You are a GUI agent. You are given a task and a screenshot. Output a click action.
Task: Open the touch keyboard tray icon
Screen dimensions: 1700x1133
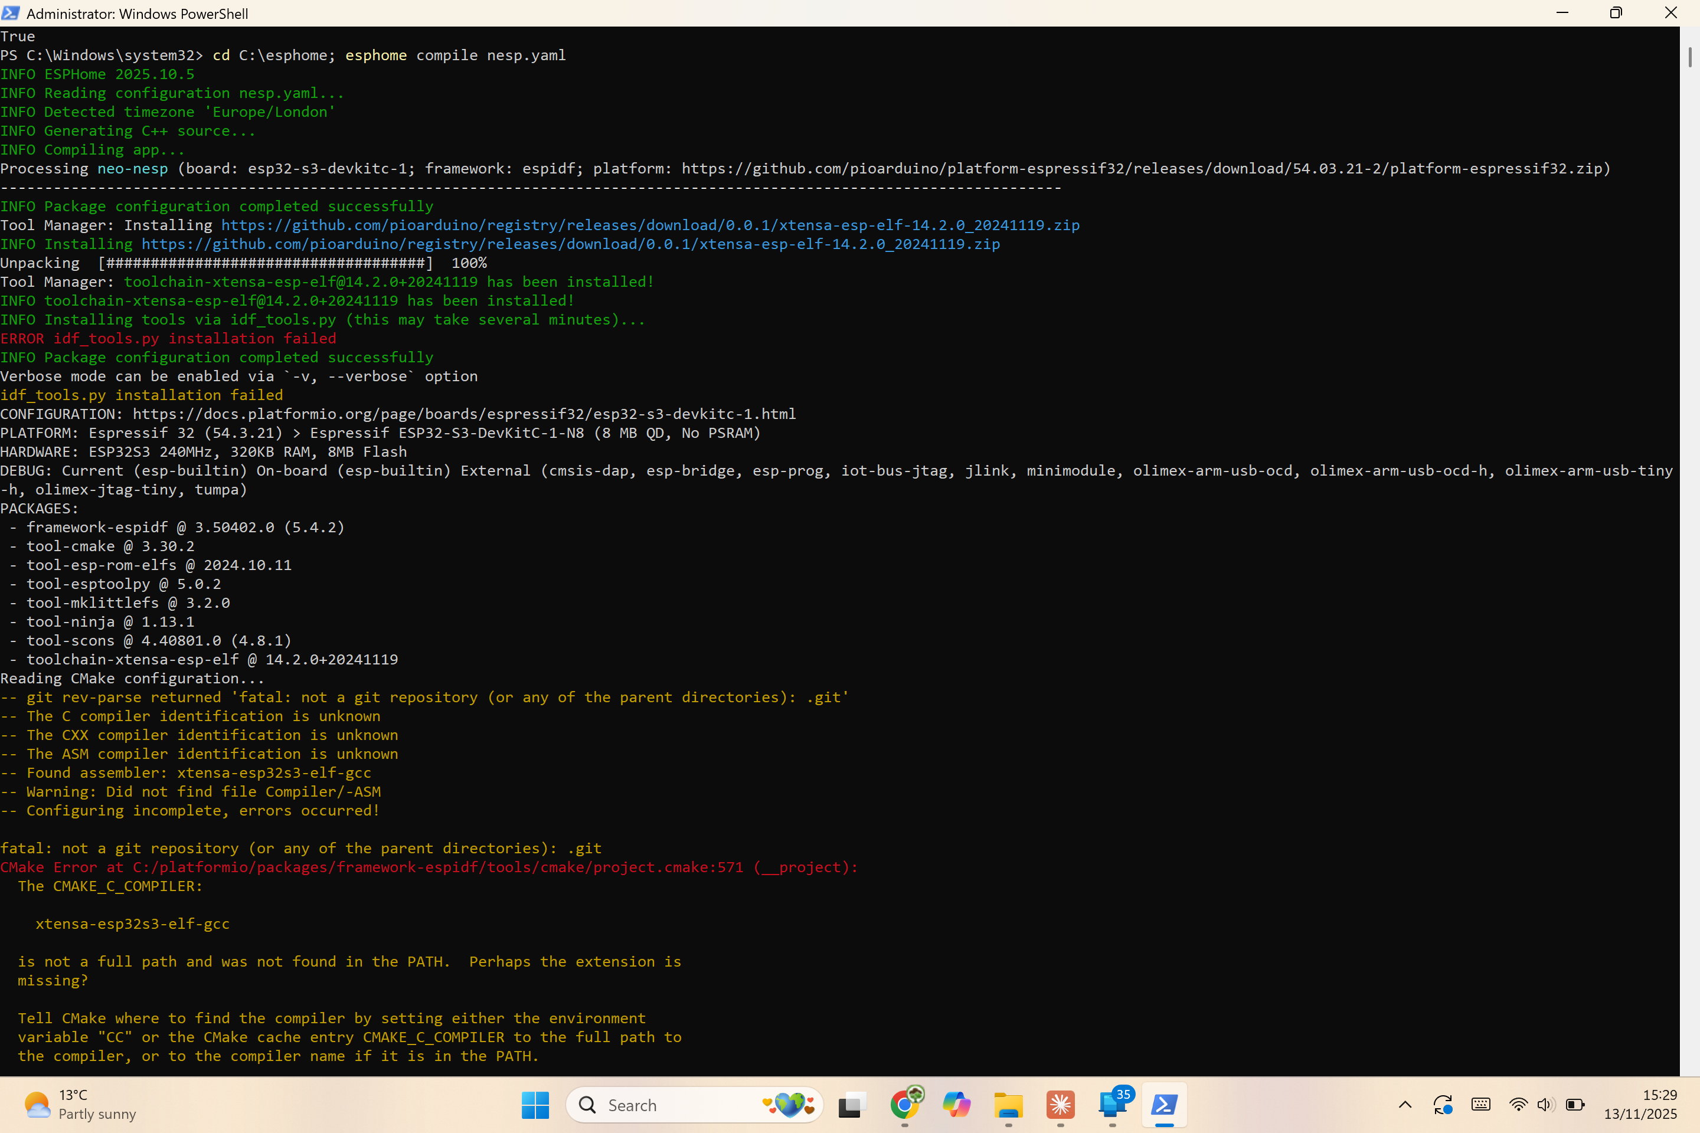click(1480, 1105)
